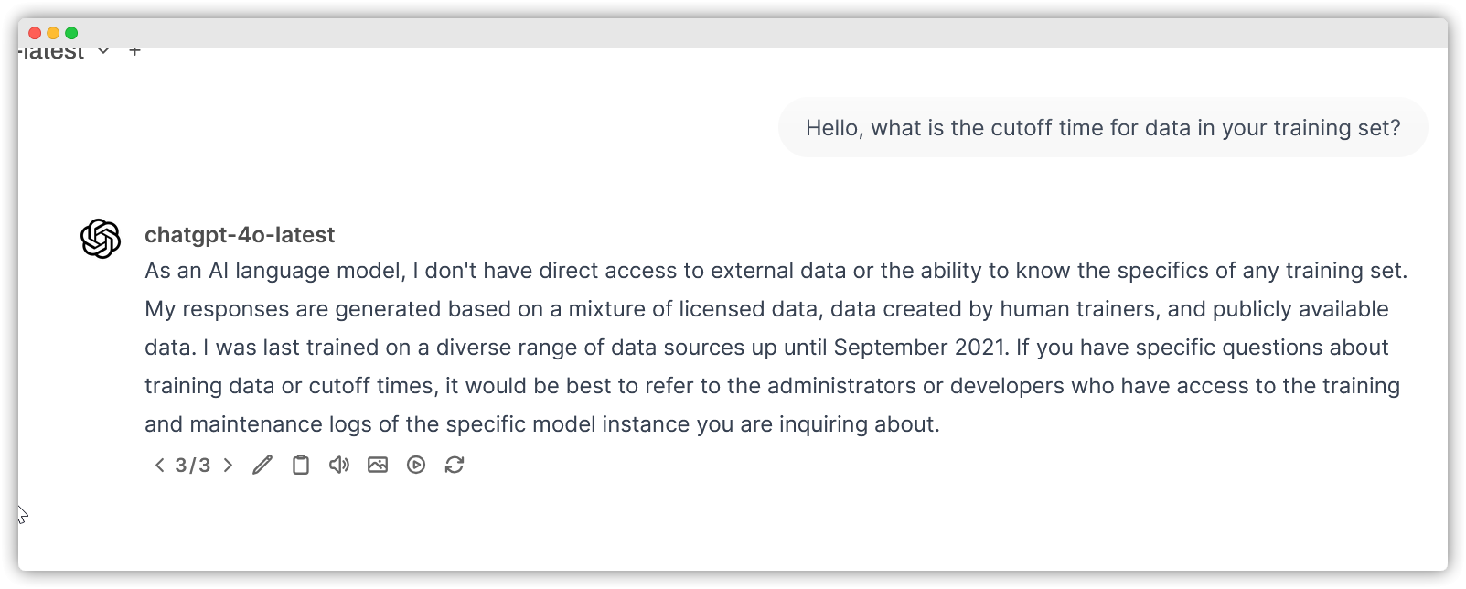Click the chatgpt-4o-latest model name label
The height and width of the screenshot is (589, 1466).
point(240,235)
